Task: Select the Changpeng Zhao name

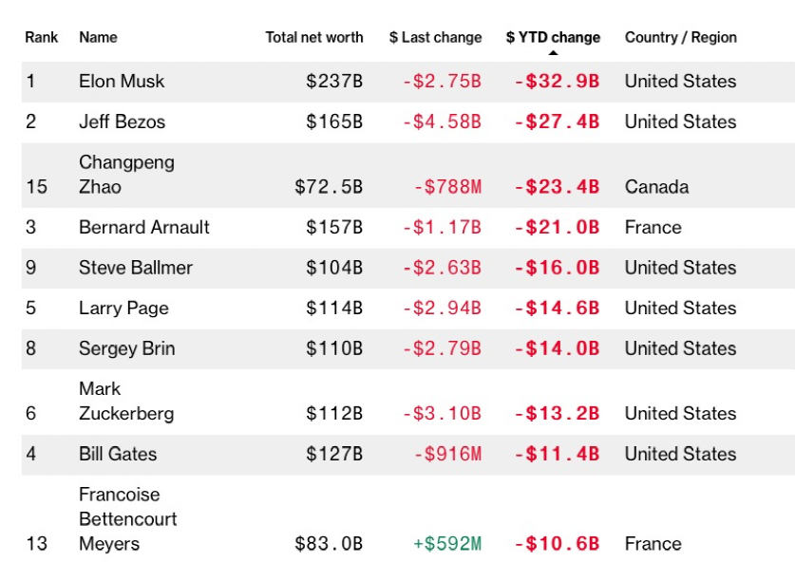Action: tap(126, 175)
